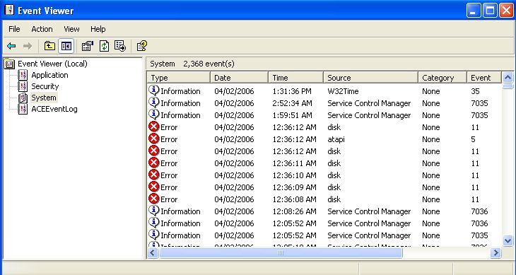Sort by the Time column header

click(295, 78)
